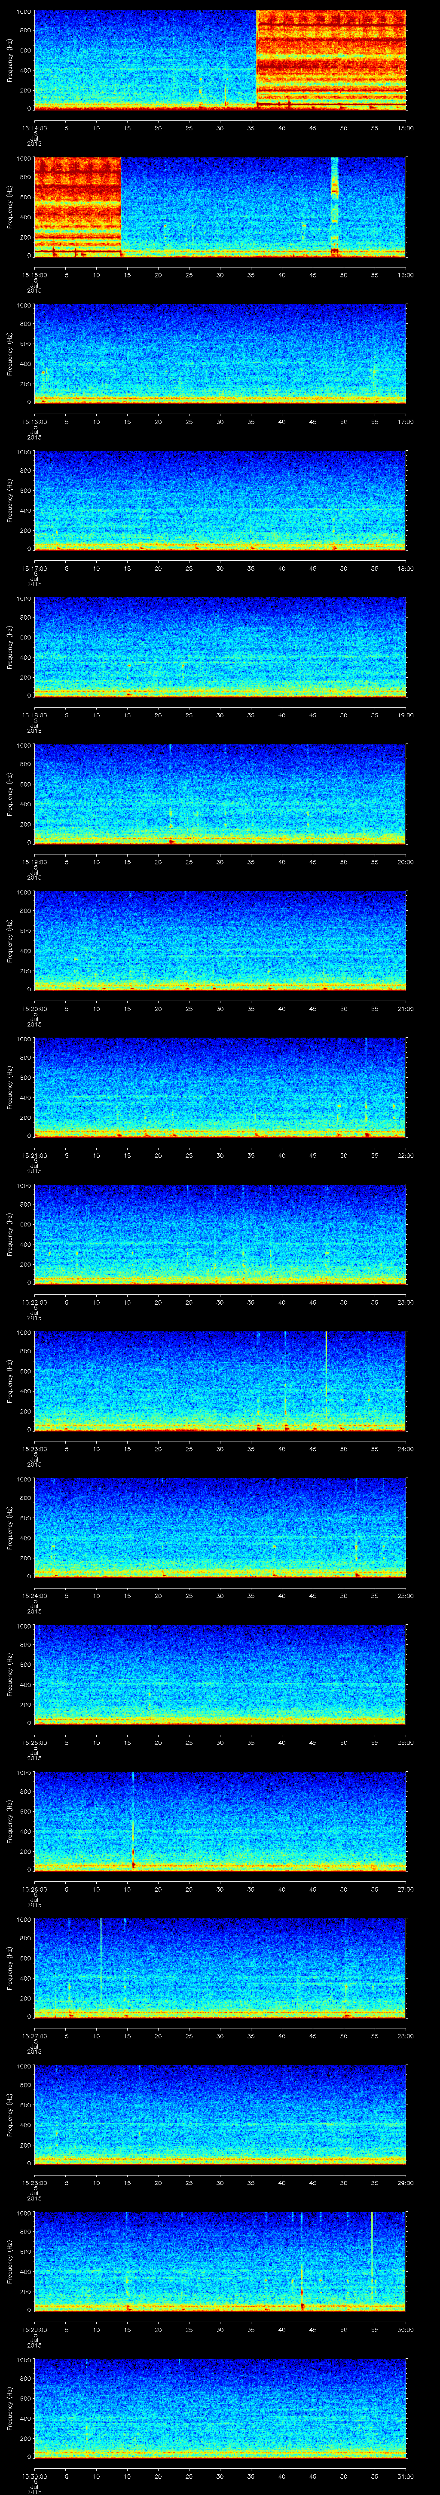The height and width of the screenshot is (2495, 440).
Task: Click the 15:26:00 start time label
Action: pyautogui.click(x=34, y=1889)
